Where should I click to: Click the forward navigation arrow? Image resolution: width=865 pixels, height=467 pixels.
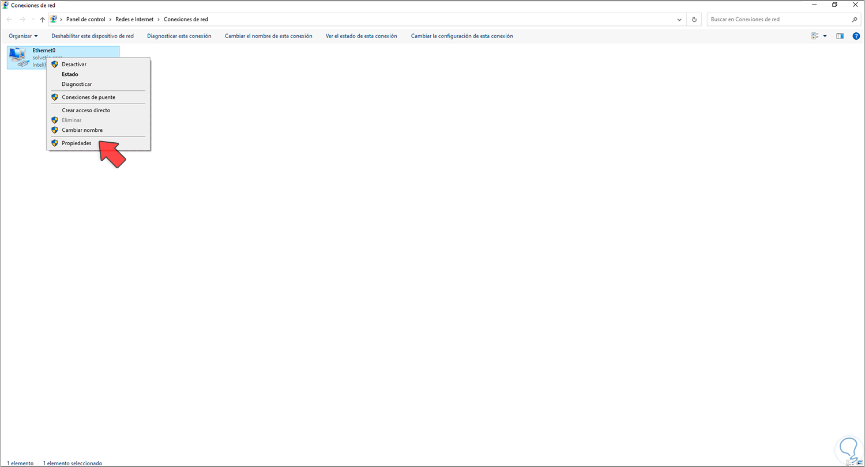coord(22,20)
